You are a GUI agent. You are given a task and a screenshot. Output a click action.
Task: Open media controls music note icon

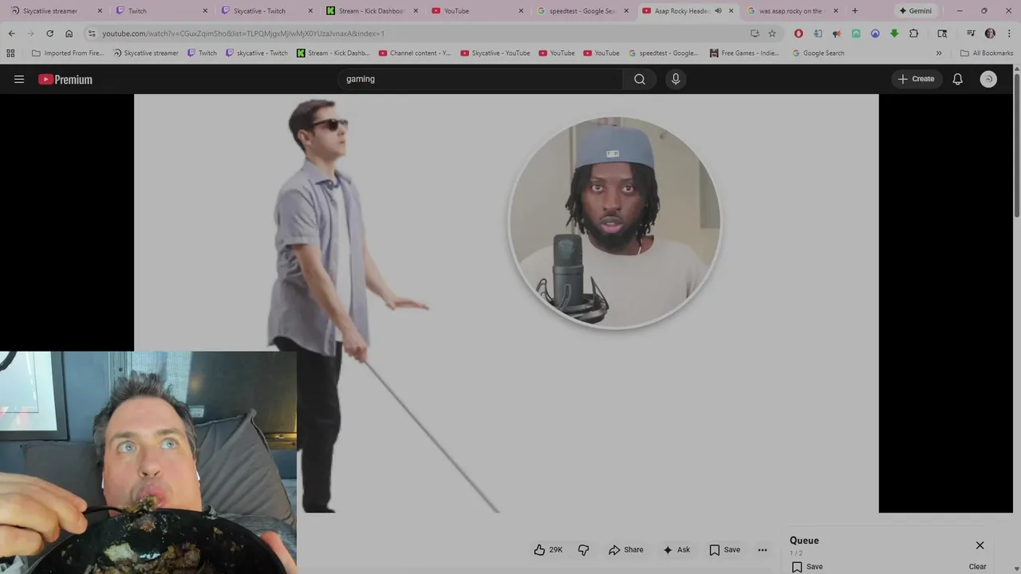971,33
